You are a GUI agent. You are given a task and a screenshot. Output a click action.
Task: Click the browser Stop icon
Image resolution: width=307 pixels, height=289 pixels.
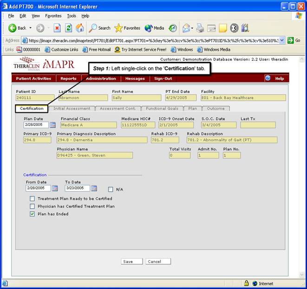coord(57,28)
